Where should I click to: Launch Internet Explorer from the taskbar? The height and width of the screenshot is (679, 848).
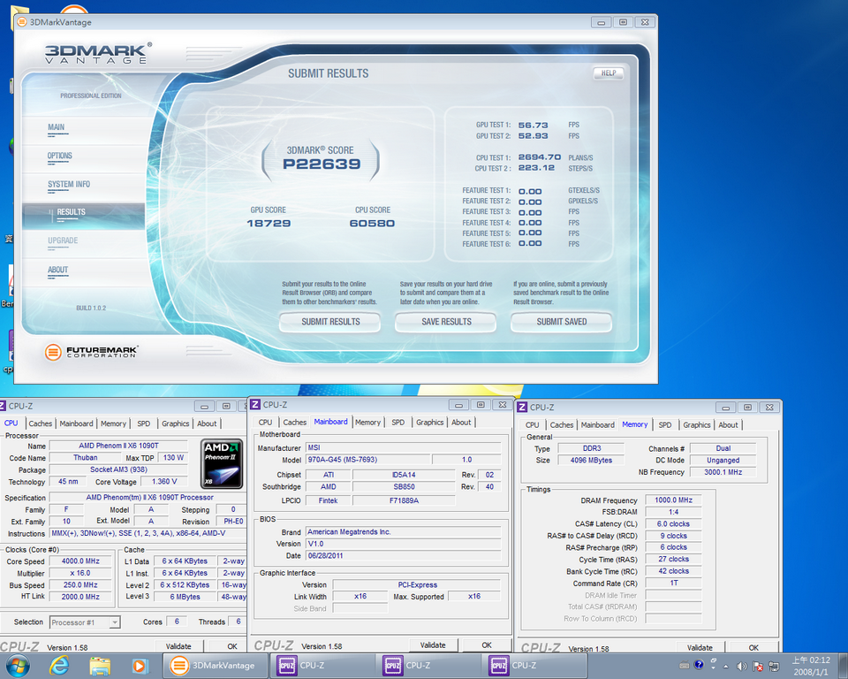59,666
